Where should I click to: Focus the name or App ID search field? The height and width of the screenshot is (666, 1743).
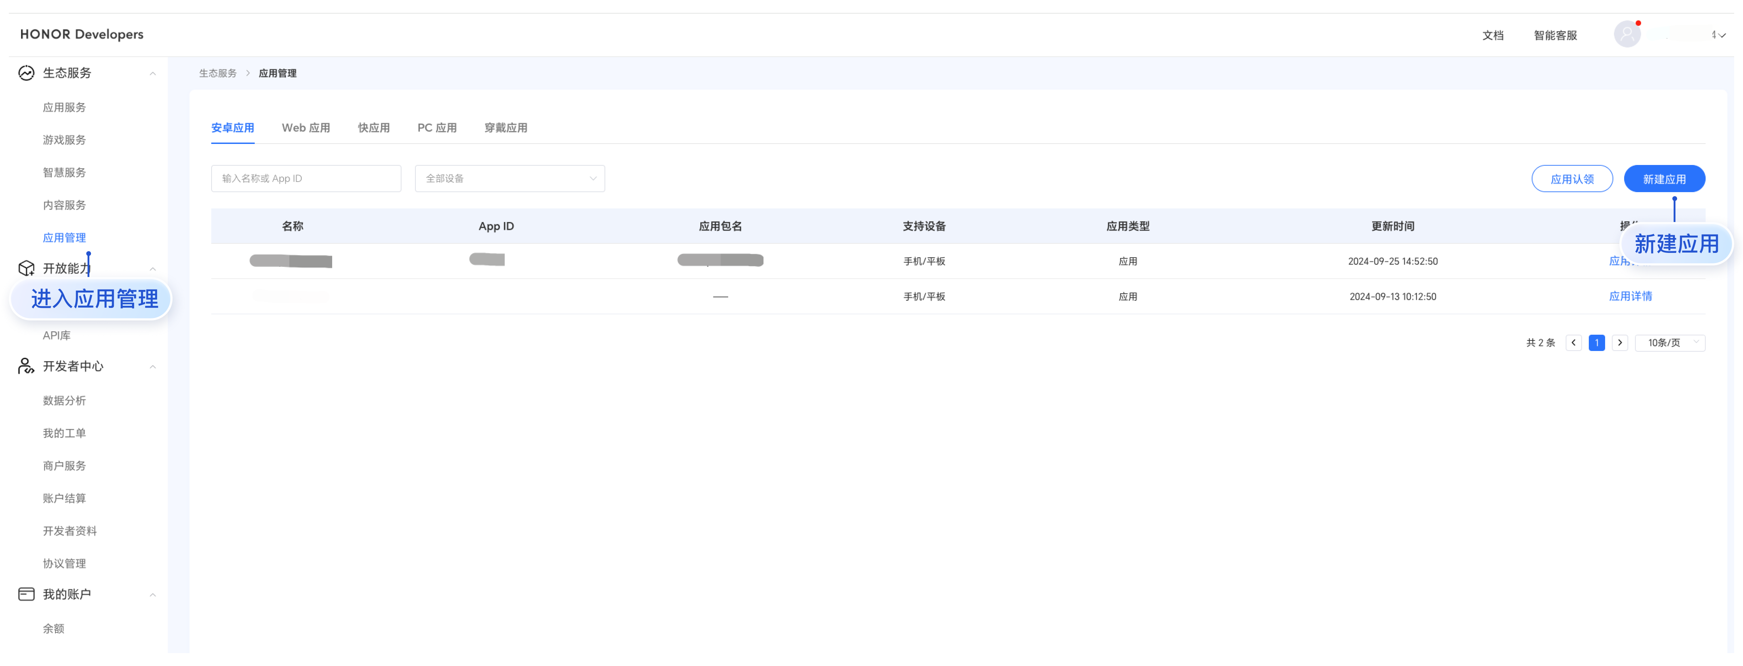coord(306,179)
